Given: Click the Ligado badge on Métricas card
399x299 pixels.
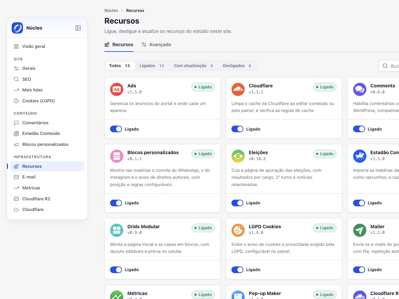Looking at the screenshot, I should tap(203, 295).
